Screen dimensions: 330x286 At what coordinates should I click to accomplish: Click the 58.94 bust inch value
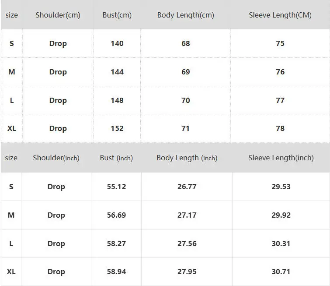[x=116, y=272]
